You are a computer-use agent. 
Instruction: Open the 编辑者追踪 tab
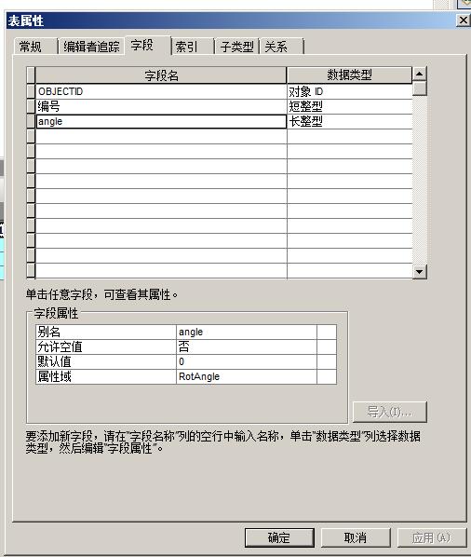click(x=91, y=47)
